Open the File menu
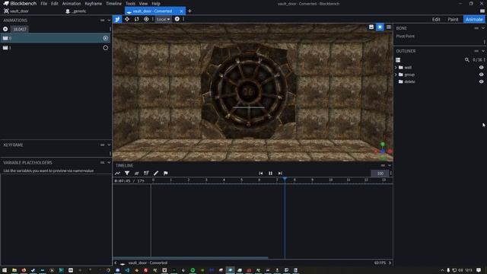487x274 pixels. pyautogui.click(x=44, y=4)
